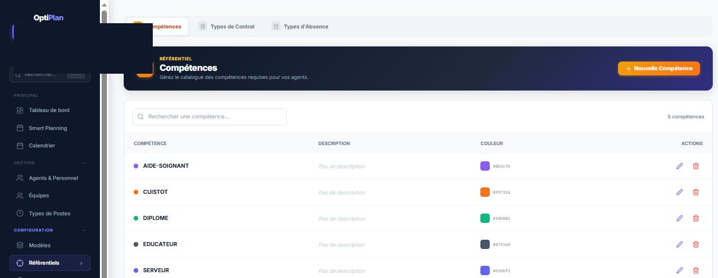Click the Équipes sidebar icon
This screenshot has height=278, width=718.
[x=20, y=196]
